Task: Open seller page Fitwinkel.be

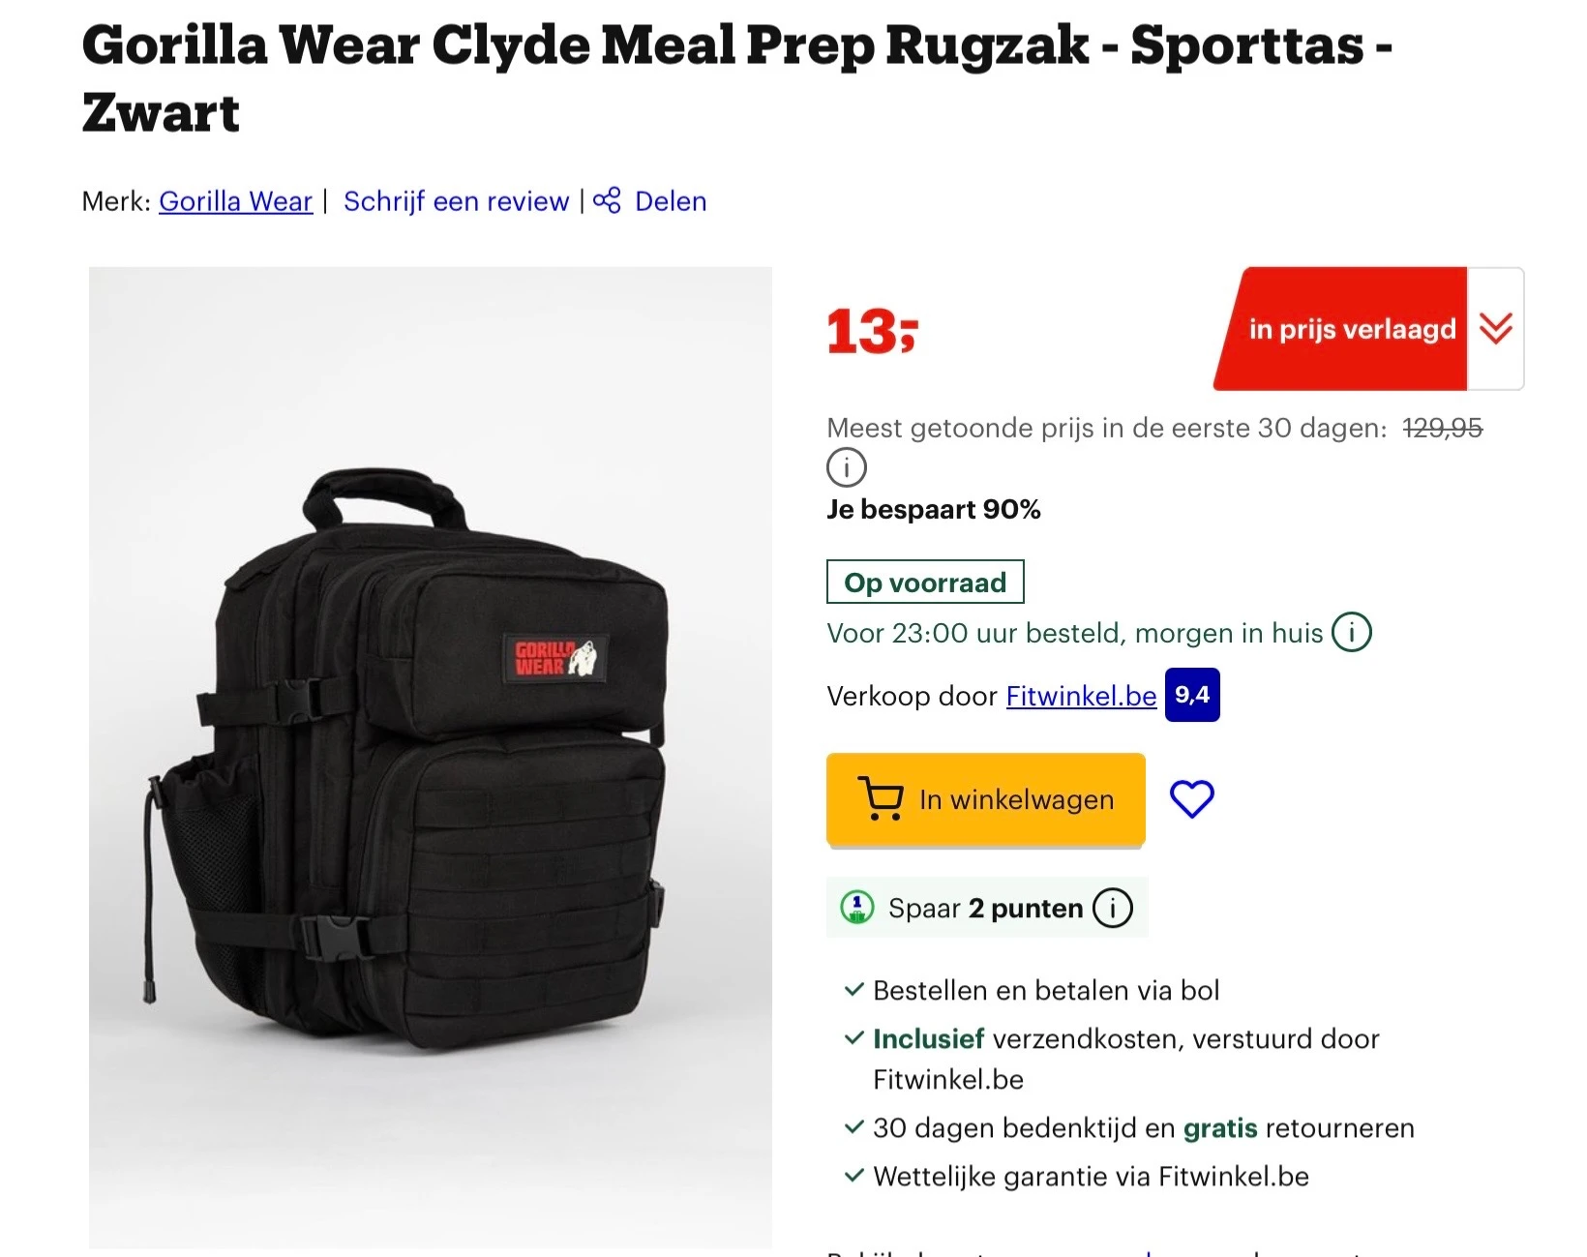Action: [1081, 696]
